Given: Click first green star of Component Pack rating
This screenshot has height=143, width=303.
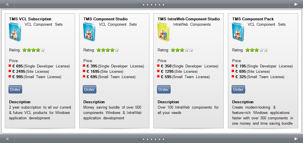Looking at the screenshot, I should coord(247,50).
